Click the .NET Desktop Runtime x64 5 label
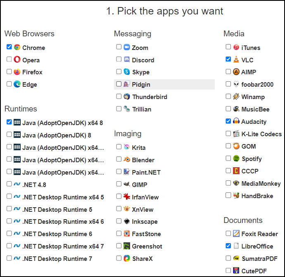Screen dimensions: 285x277 tap(63, 197)
